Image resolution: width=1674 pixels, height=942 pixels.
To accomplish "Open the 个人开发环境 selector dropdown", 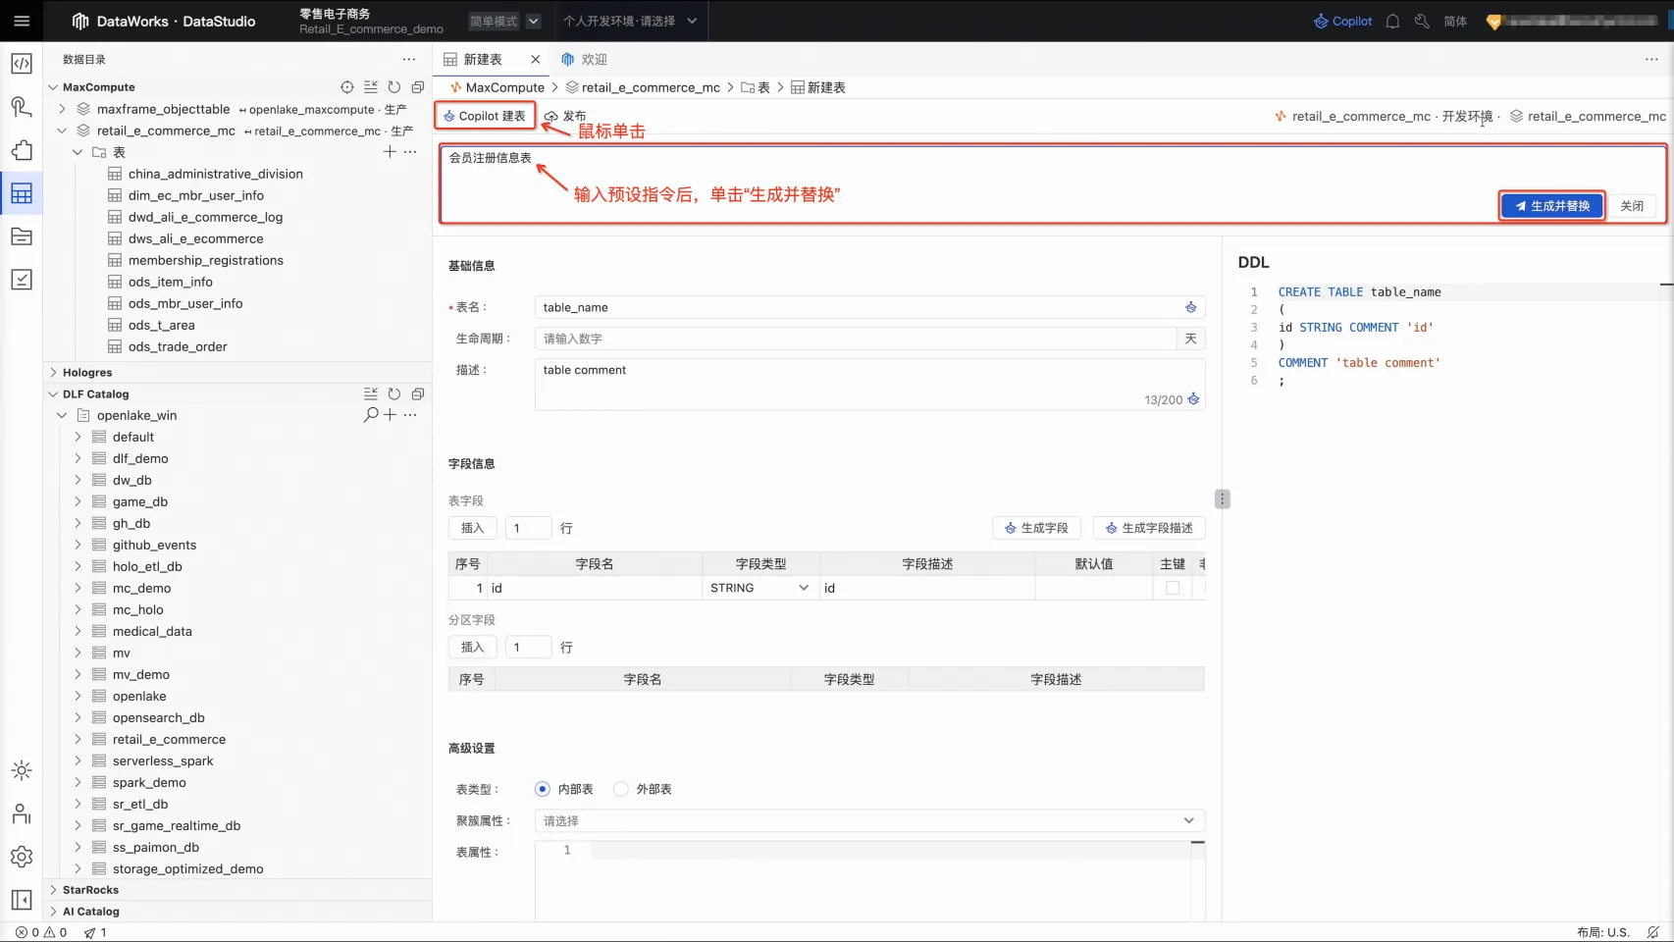I will coord(630,21).
